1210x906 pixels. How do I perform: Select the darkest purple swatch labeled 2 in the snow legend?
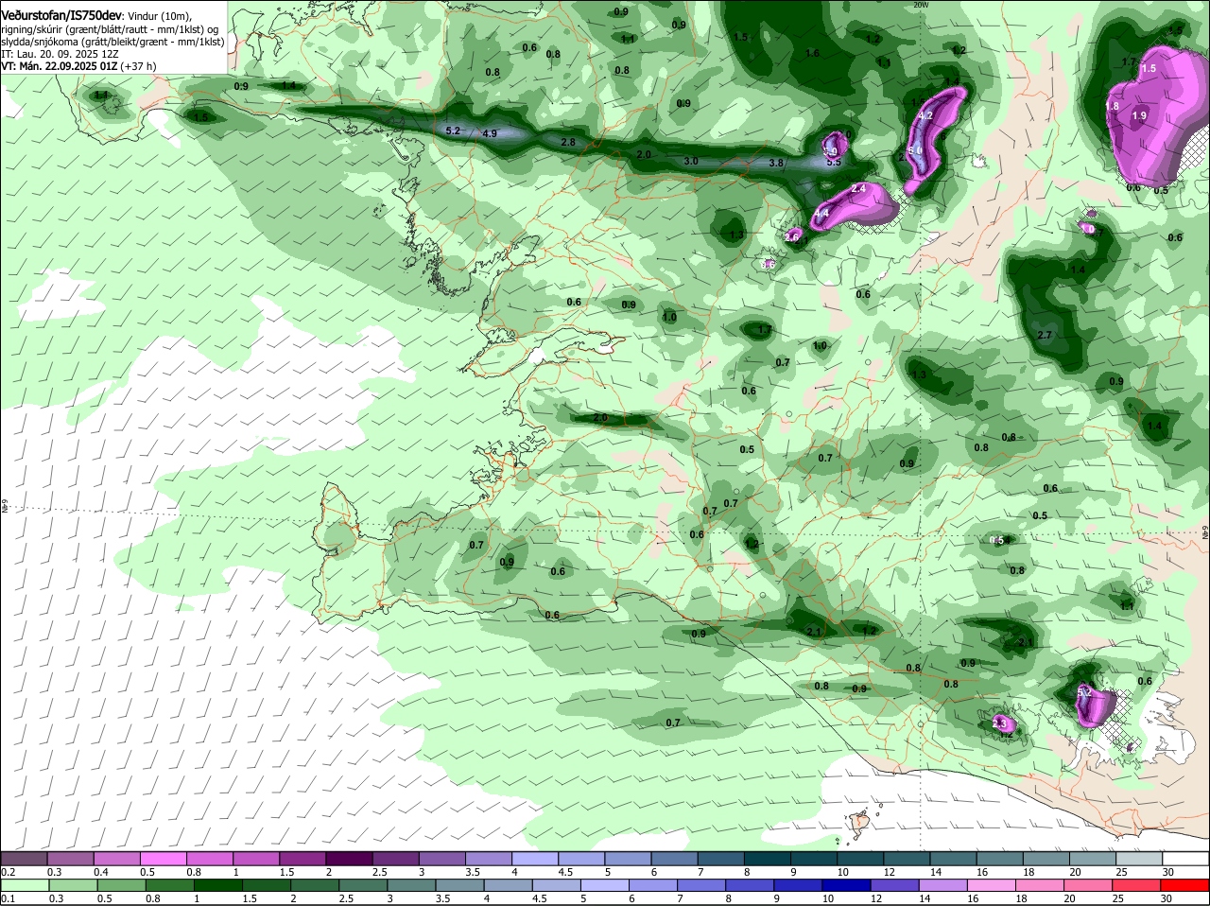point(348,858)
